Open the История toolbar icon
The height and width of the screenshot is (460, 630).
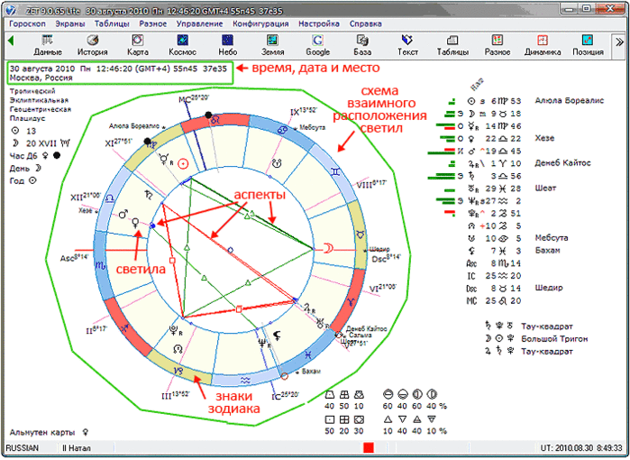[93, 45]
